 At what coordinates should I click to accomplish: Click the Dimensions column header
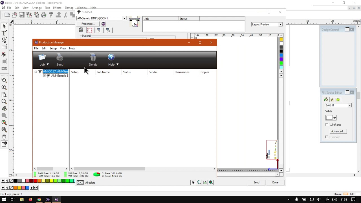[x=182, y=72]
